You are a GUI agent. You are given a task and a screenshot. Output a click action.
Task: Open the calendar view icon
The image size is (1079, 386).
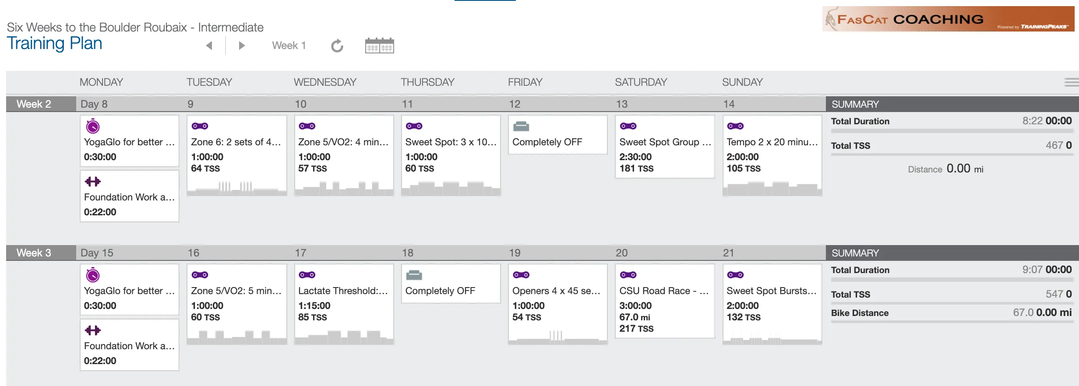[379, 46]
